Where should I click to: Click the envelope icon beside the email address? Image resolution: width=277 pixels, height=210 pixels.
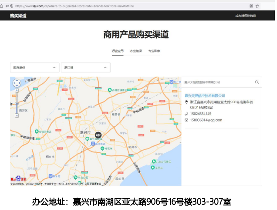pyautogui.click(x=186, y=120)
